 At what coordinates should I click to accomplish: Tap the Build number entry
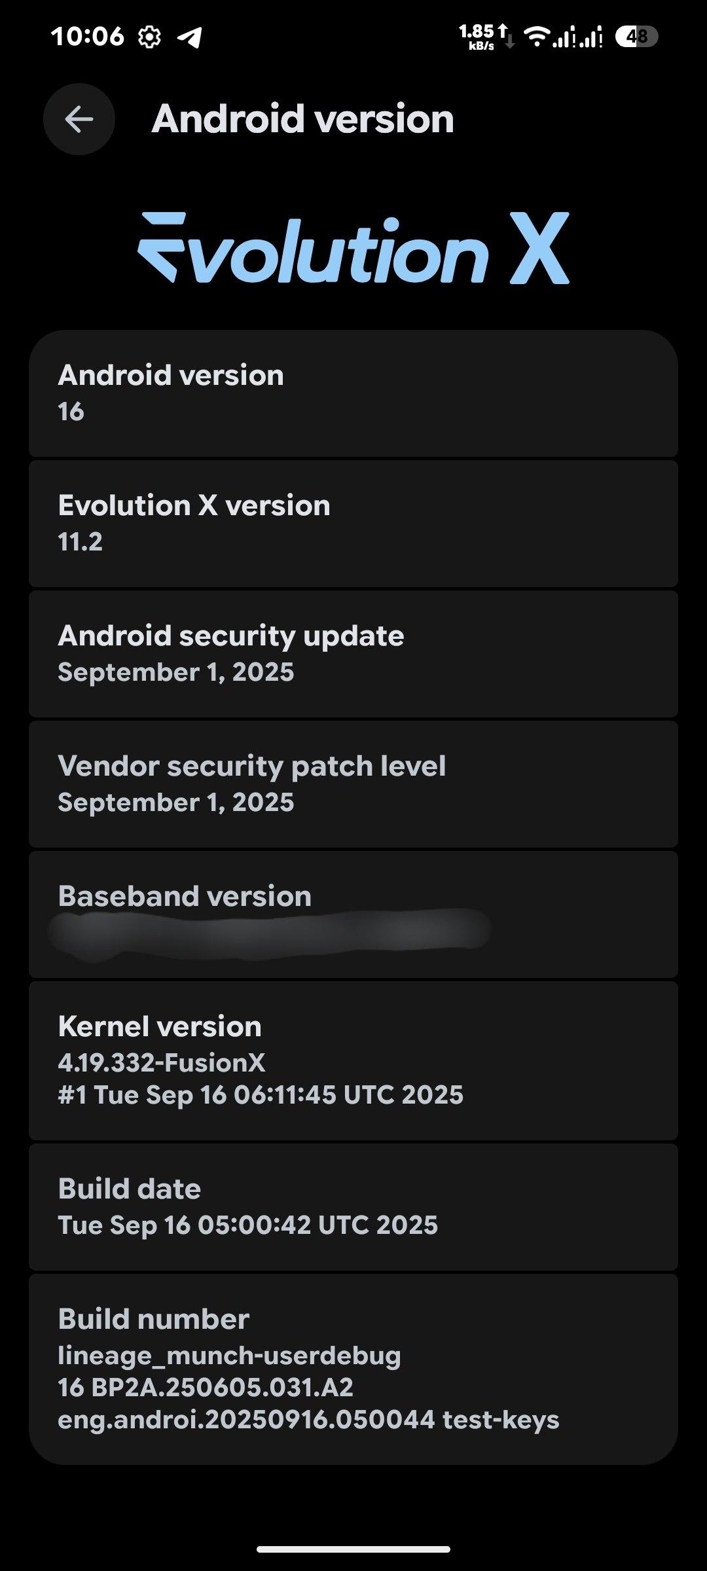pos(353,1369)
